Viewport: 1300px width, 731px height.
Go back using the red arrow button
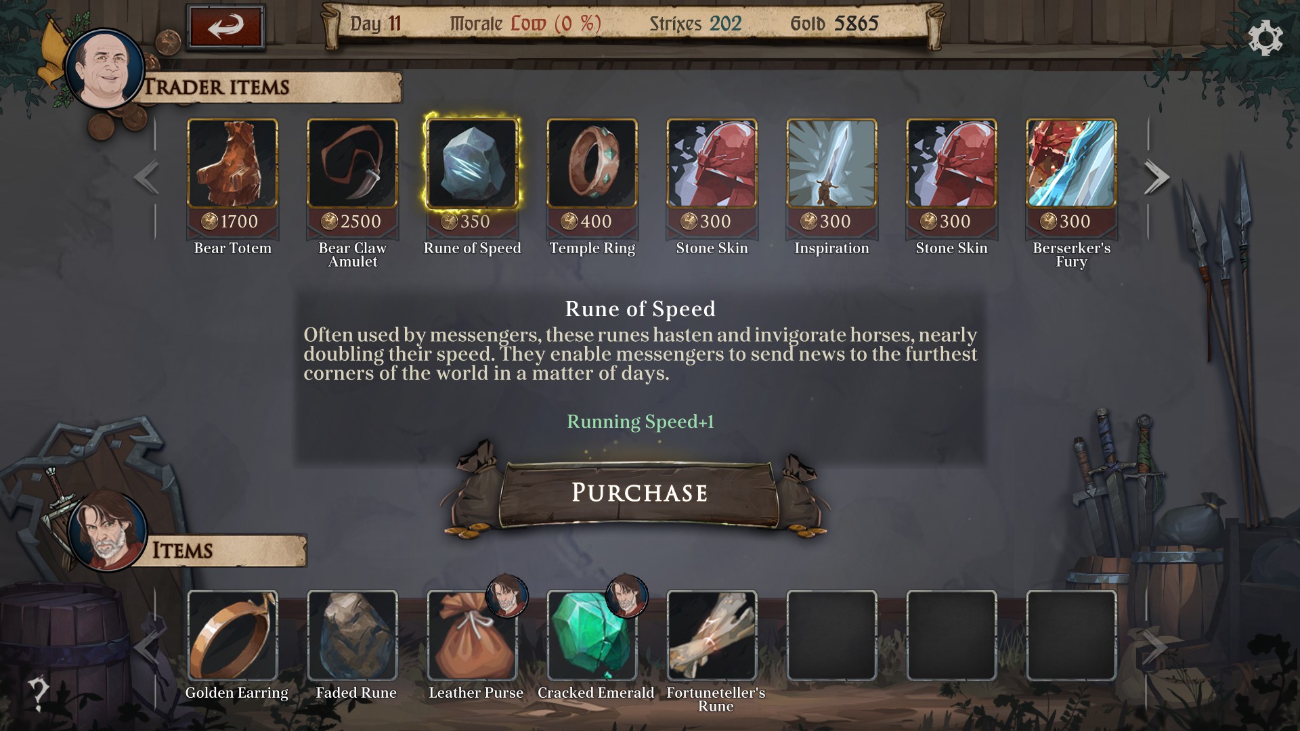(x=225, y=27)
